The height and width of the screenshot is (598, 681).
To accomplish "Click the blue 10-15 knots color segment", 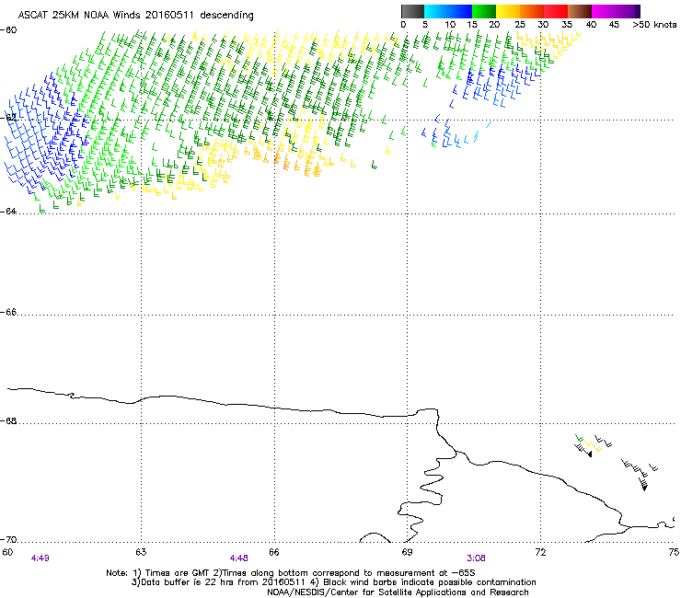I will (460, 11).
